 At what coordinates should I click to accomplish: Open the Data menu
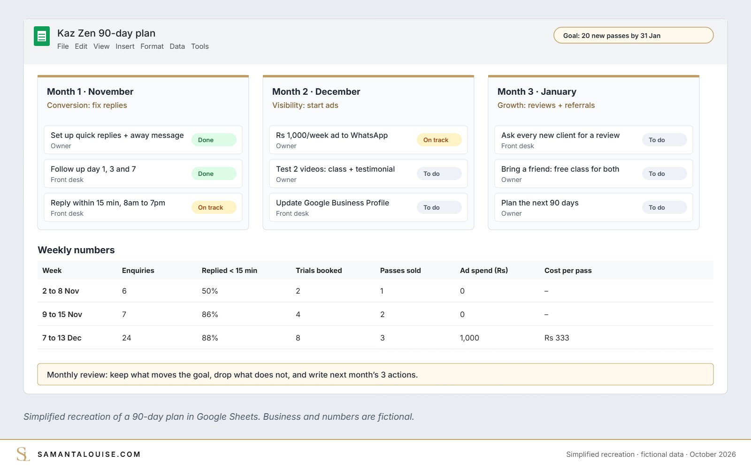[177, 46]
